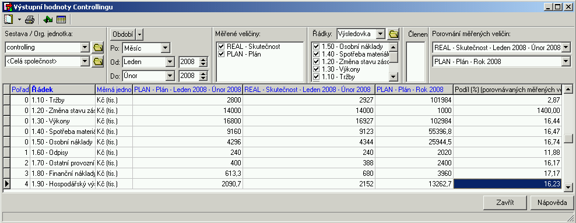
Task: Click REAL - Skutečnost column header
Action: tap(309, 90)
